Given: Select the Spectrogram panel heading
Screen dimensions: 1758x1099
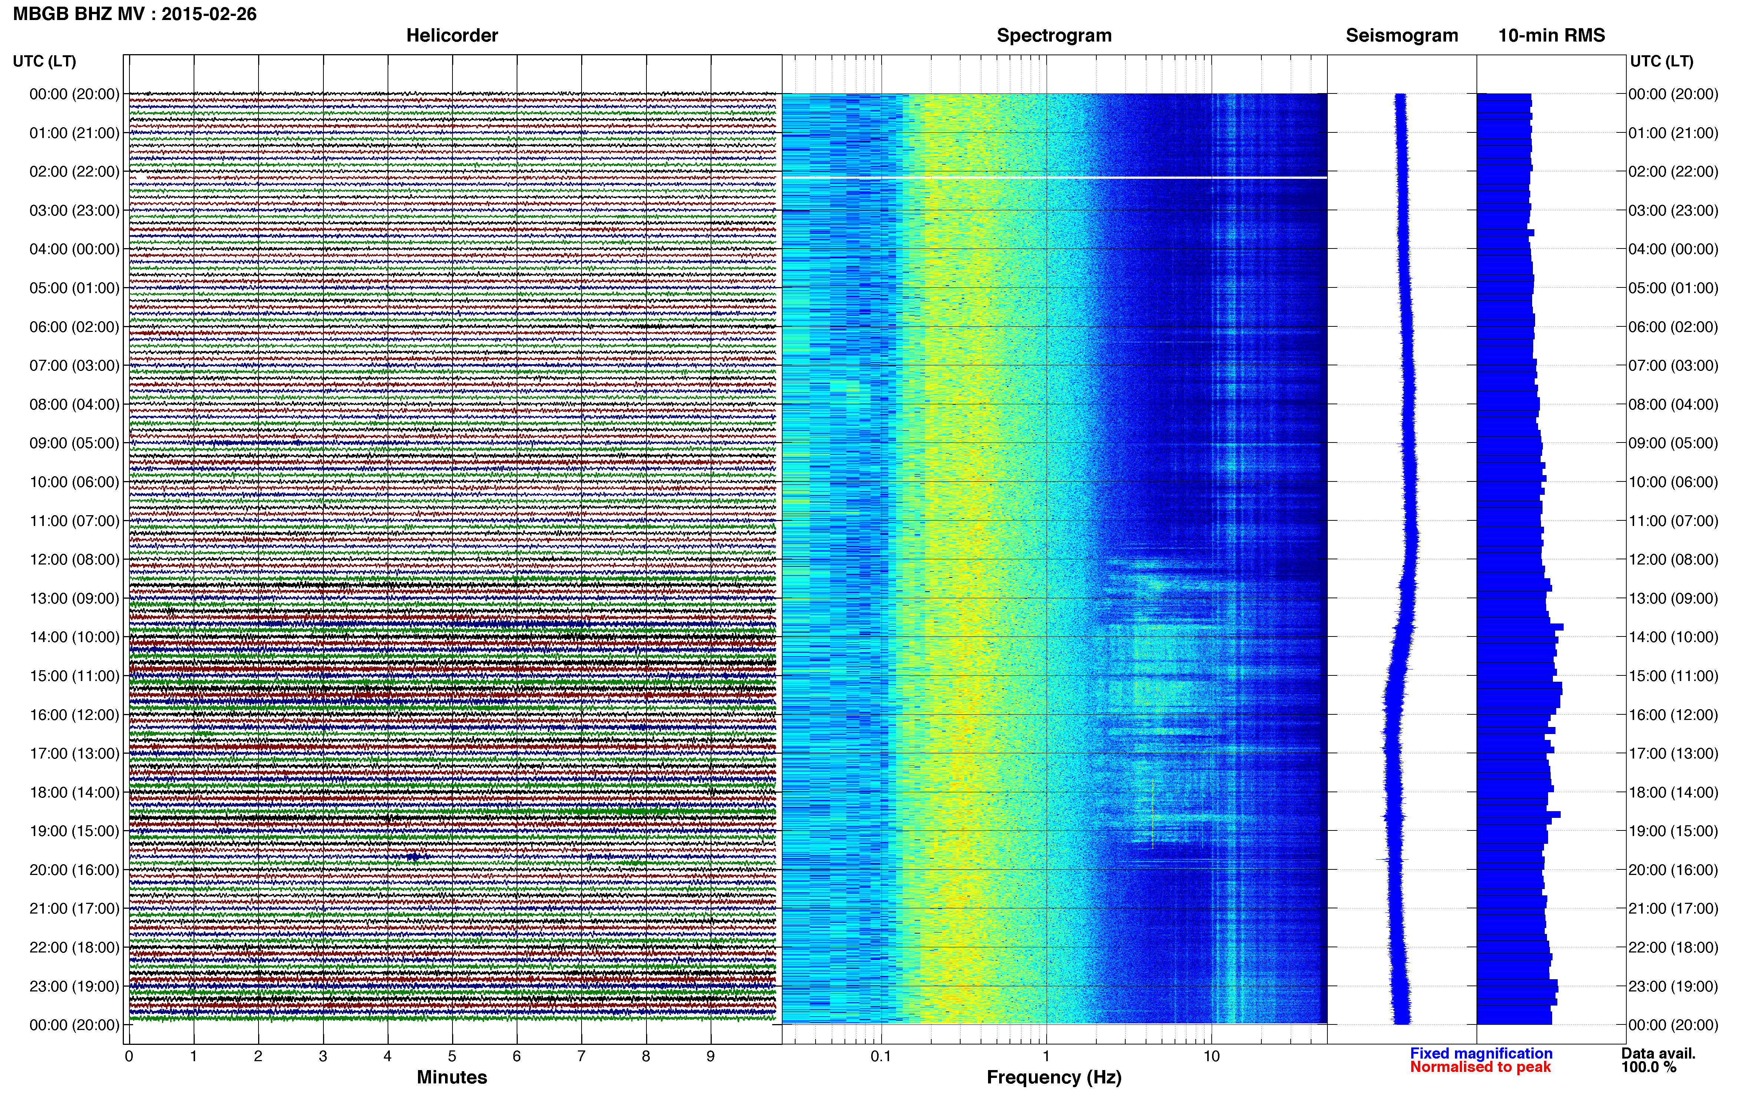Looking at the screenshot, I should tap(1054, 36).
